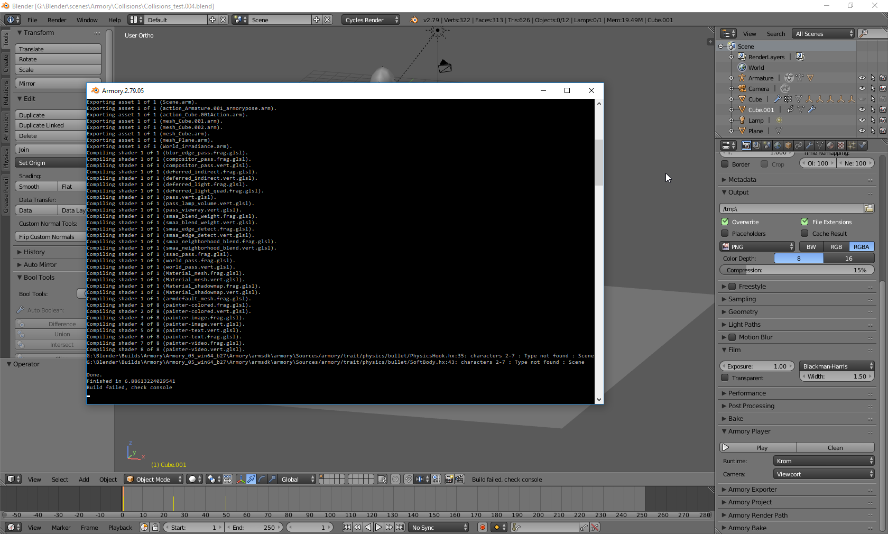This screenshot has width=888, height=534.
Task: Open the Krom runtime dropdown
Action: 824,461
